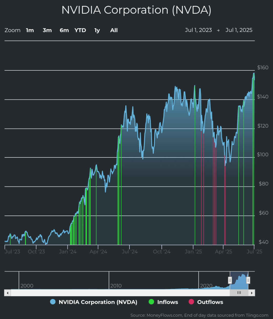Toggle the Outflows series legend

tap(206, 302)
